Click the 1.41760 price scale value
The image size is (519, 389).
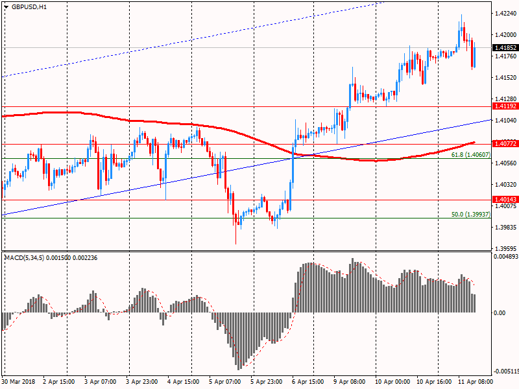click(x=505, y=56)
